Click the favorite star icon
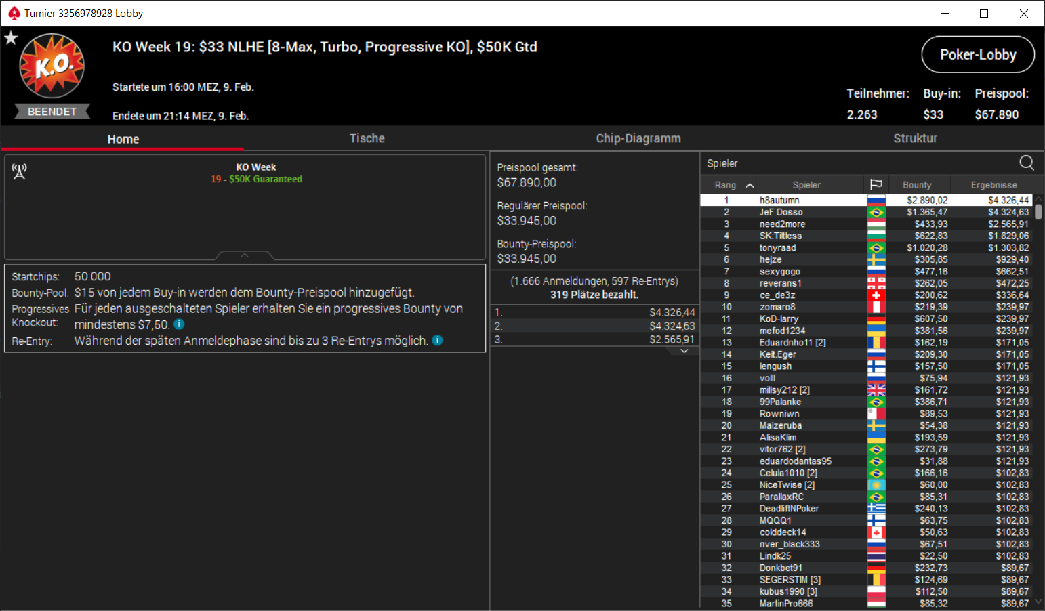 (x=11, y=38)
